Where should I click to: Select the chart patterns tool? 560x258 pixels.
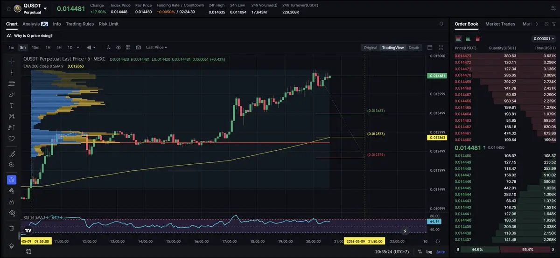pyautogui.click(x=12, y=116)
